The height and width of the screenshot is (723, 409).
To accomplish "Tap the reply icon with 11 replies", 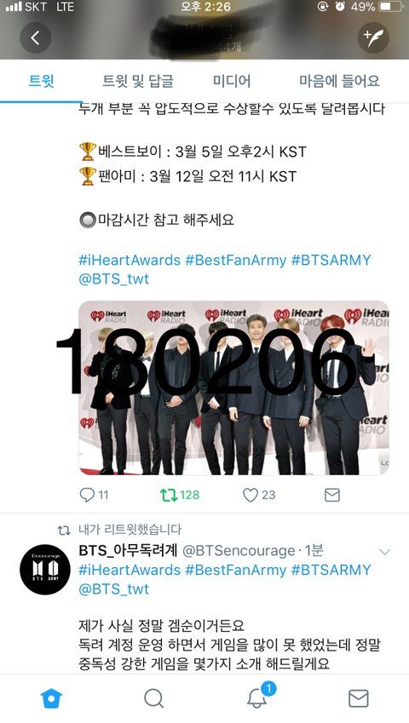I will (94, 495).
